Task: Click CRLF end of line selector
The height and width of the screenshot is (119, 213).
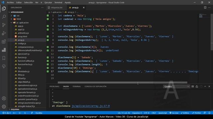Action: [154, 113]
